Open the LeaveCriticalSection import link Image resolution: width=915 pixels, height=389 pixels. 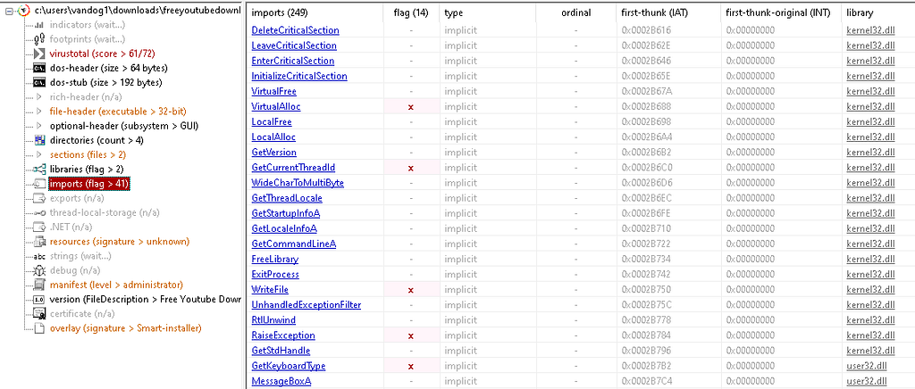point(293,46)
